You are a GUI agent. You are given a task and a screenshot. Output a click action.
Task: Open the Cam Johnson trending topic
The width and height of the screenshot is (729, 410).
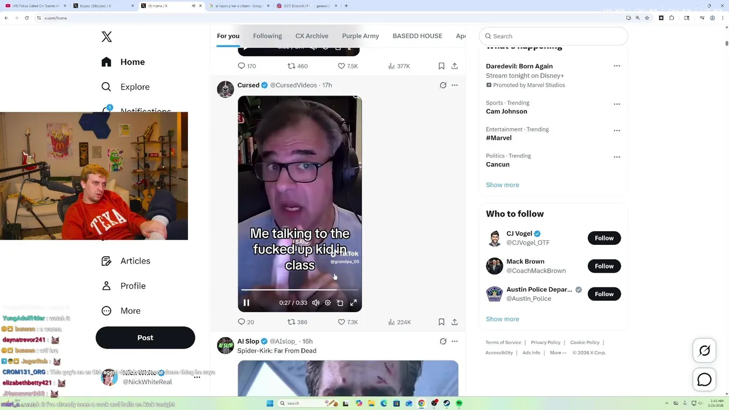tap(506, 112)
